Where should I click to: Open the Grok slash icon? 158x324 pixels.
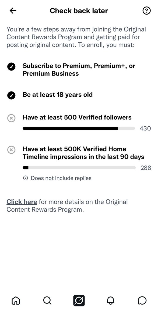click(79, 300)
